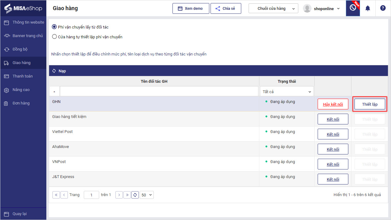Focus the Tên đối tác GH filter field
This screenshot has height=220, width=391.
(159, 92)
